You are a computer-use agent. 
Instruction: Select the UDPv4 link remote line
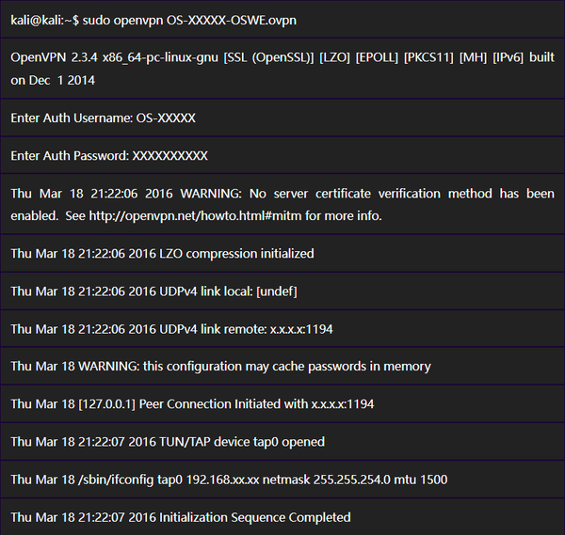(171, 329)
